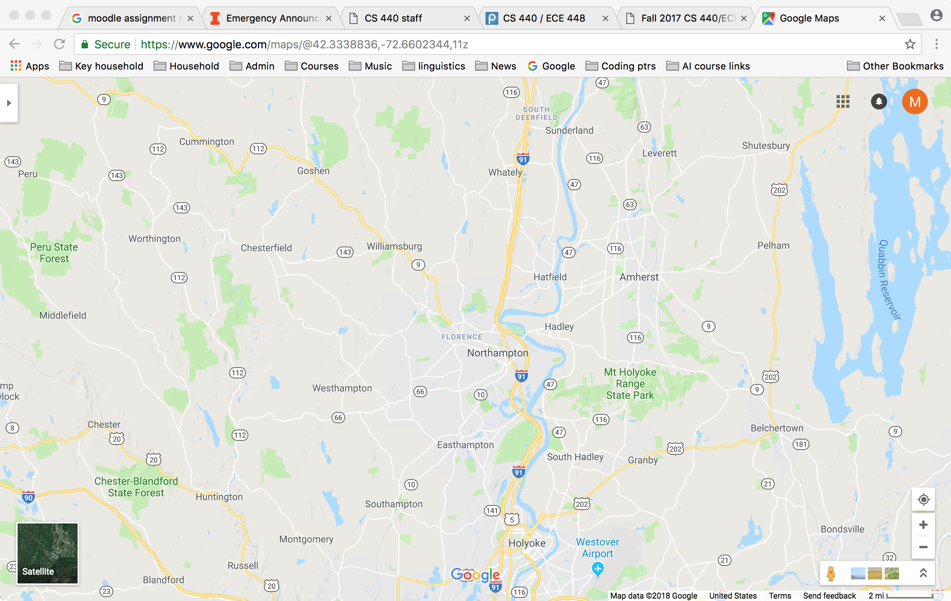The height and width of the screenshot is (601, 951).
Task: Expand the imagery strip with double chevron
Action: click(x=923, y=573)
